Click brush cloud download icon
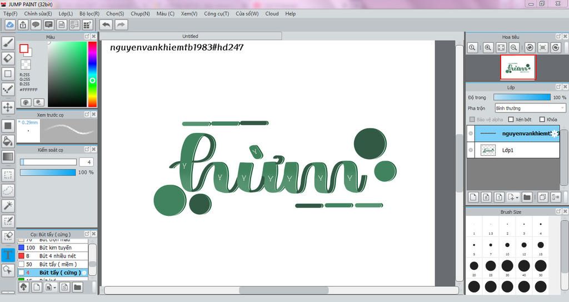 coord(23,287)
